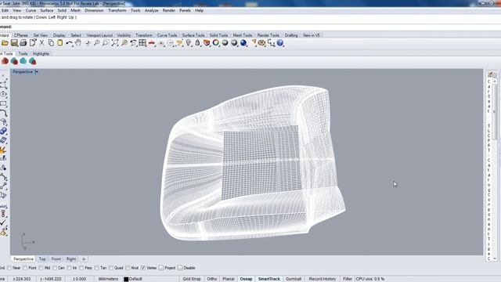Image resolution: width=501 pixels, height=282 pixels.
Task: Open the Perspective viewport title dropdown arrow
Action: click(x=37, y=72)
